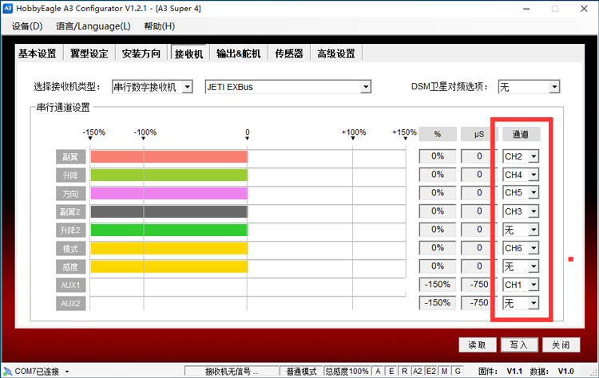Image resolution: width=599 pixels, height=378 pixels.
Task: Open the COM7已连接 port dropdown arrow
Action: (67, 372)
